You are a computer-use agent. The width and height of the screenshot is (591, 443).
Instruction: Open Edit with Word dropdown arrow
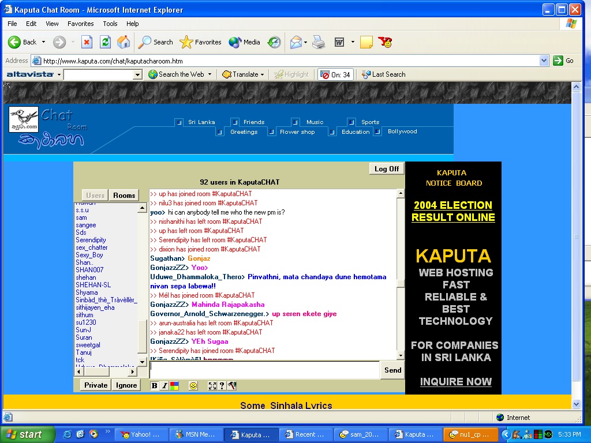pos(353,42)
